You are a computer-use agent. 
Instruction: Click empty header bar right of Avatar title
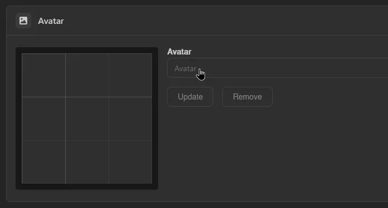coord(223,21)
